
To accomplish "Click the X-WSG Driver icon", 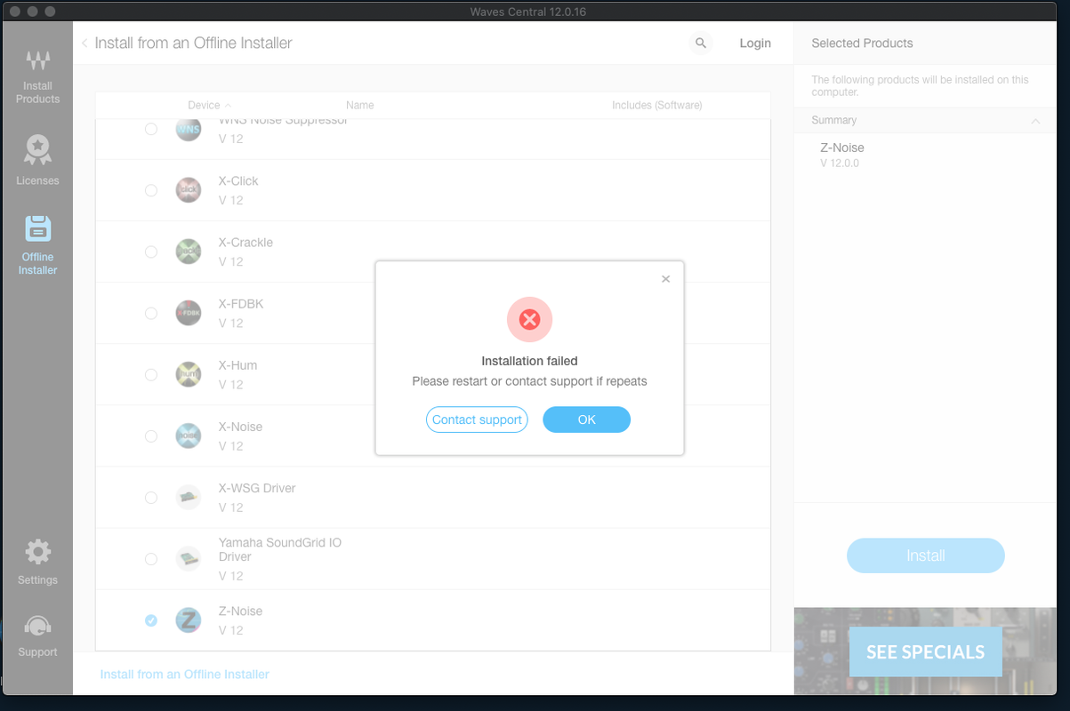I will pos(188,497).
